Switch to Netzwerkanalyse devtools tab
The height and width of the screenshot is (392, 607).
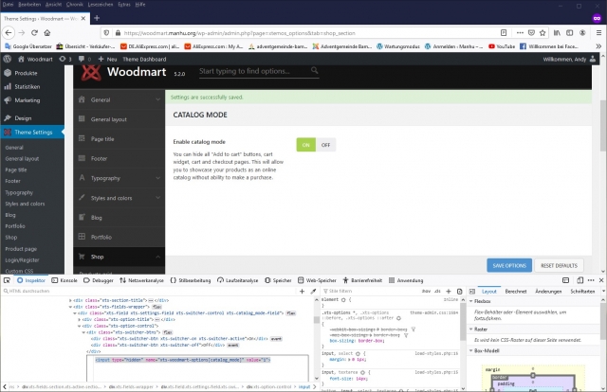[x=141, y=280]
